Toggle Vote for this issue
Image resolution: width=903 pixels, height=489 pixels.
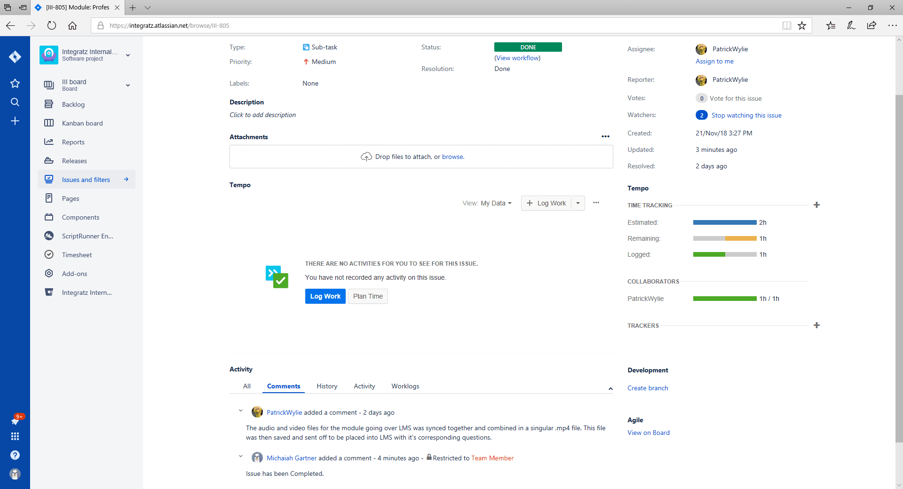pyautogui.click(x=736, y=98)
